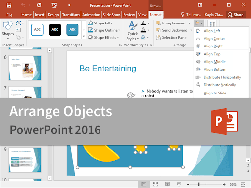Click the Undo arrow icon
The width and height of the screenshot is (251, 188).
click(x=23, y=5)
